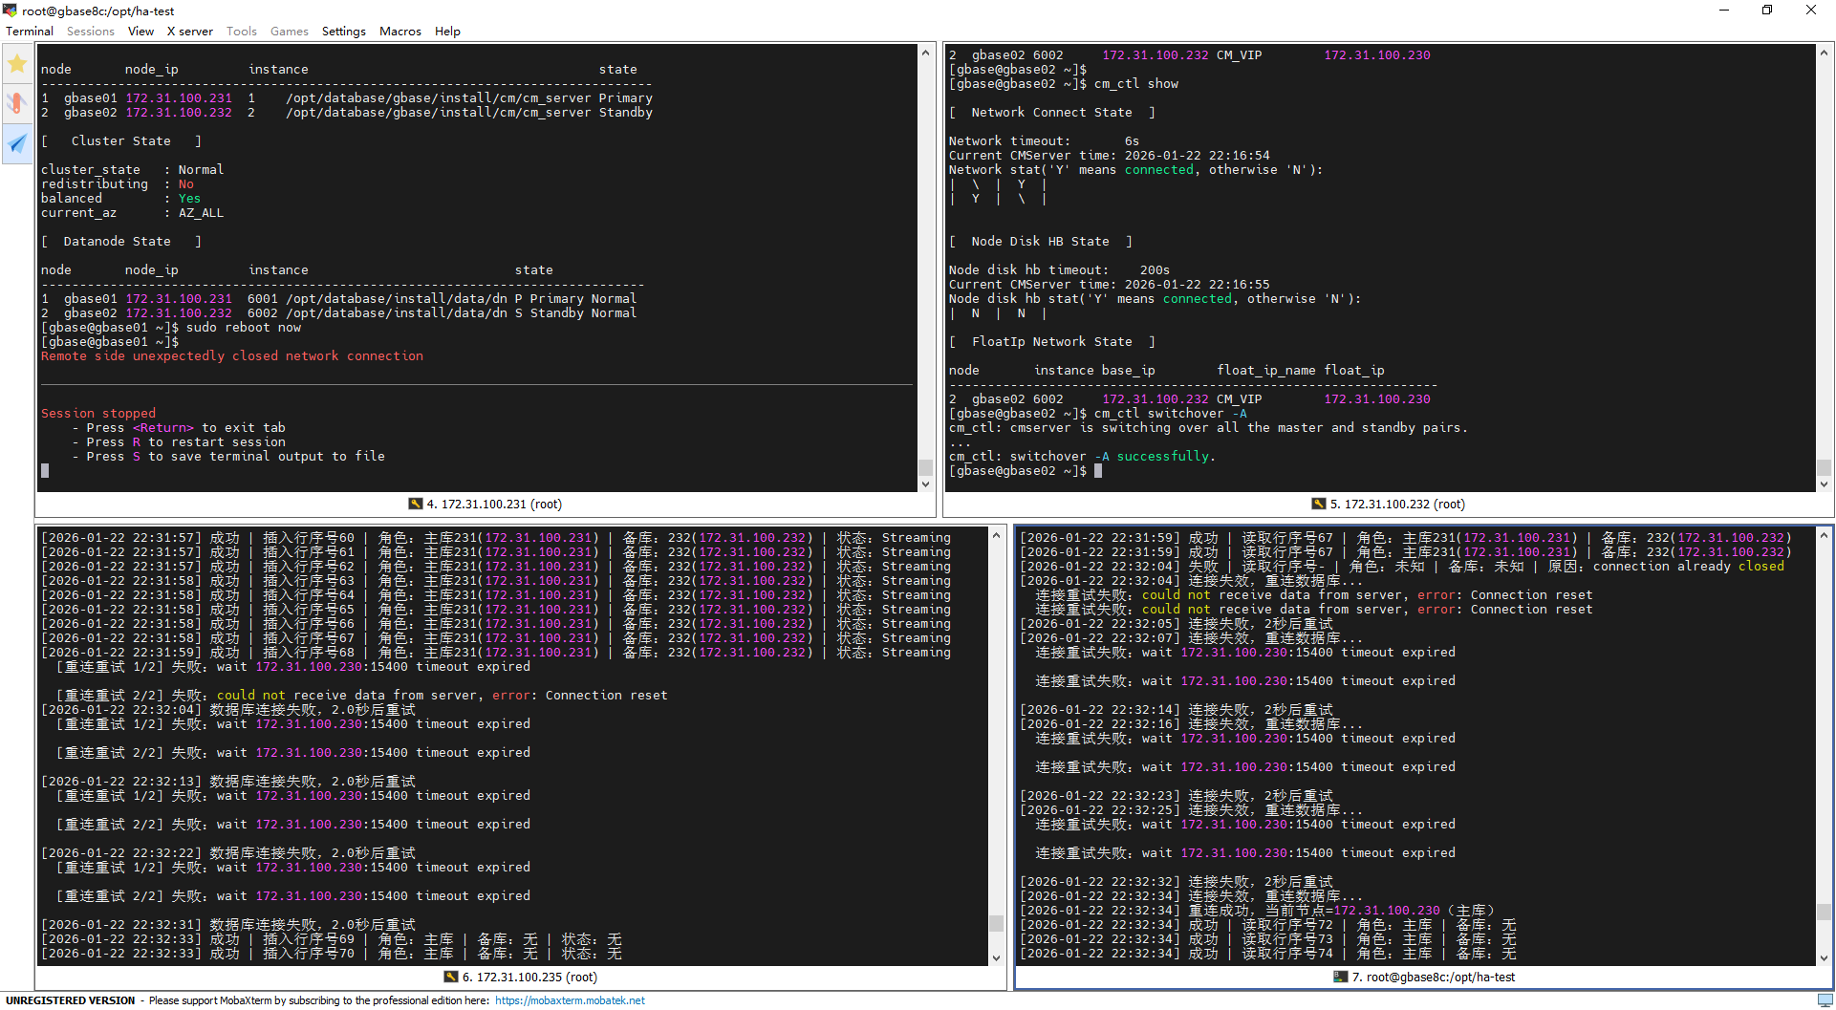
Task: Click the key icon of tab 4 (172.31.100.231)
Action: pyautogui.click(x=415, y=504)
